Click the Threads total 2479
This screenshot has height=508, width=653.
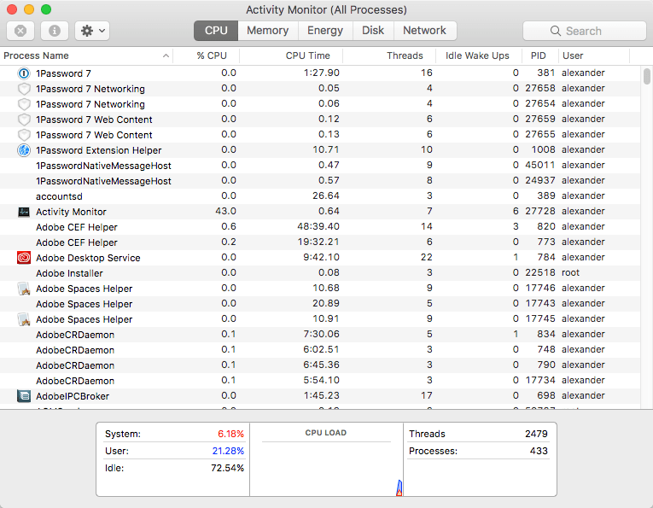pyautogui.click(x=536, y=434)
